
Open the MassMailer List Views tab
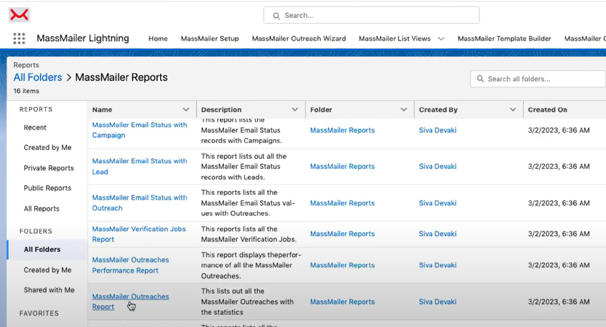point(394,39)
